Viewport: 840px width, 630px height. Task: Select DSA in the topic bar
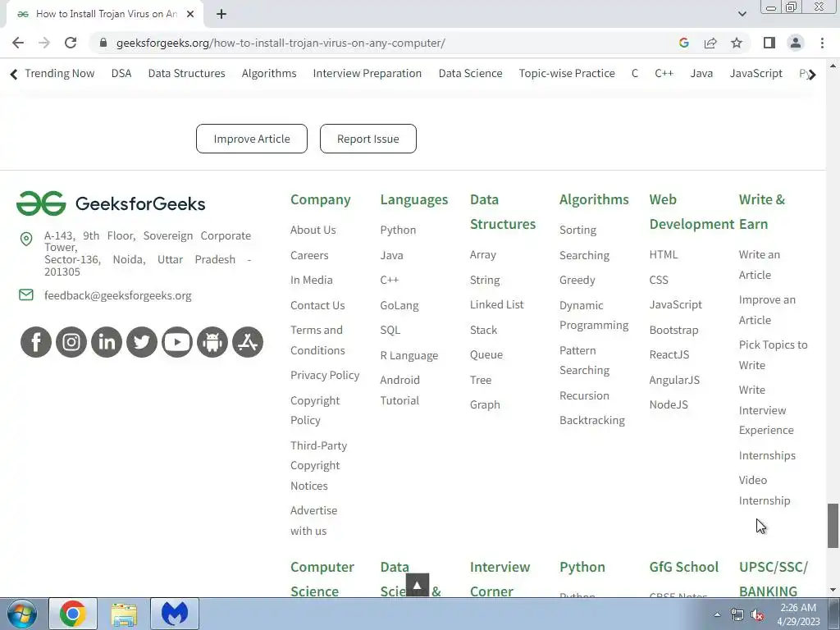pos(121,73)
